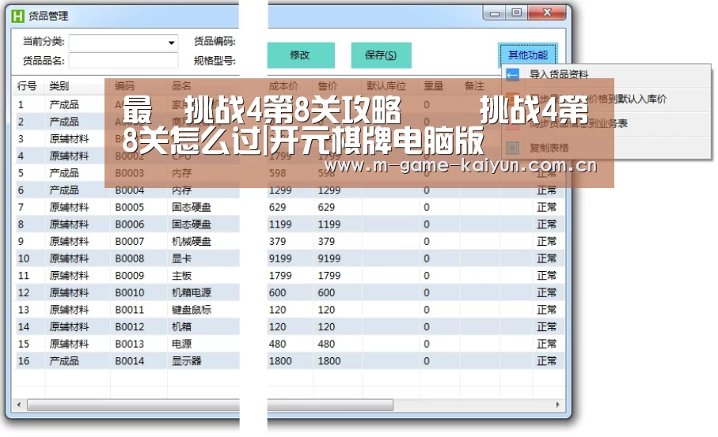Viewport: 718px width, 437px height.
Task: Click the 行号 column header
Action: click(27, 86)
